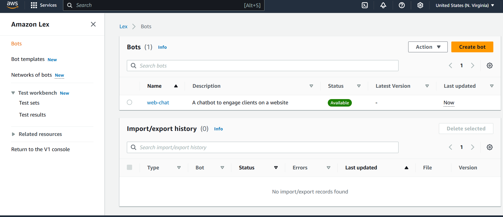Open the web-chat bot link
Image resolution: width=503 pixels, height=217 pixels.
(158, 103)
